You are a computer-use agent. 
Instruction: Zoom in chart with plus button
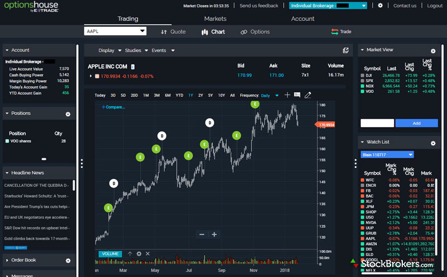[214, 234]
